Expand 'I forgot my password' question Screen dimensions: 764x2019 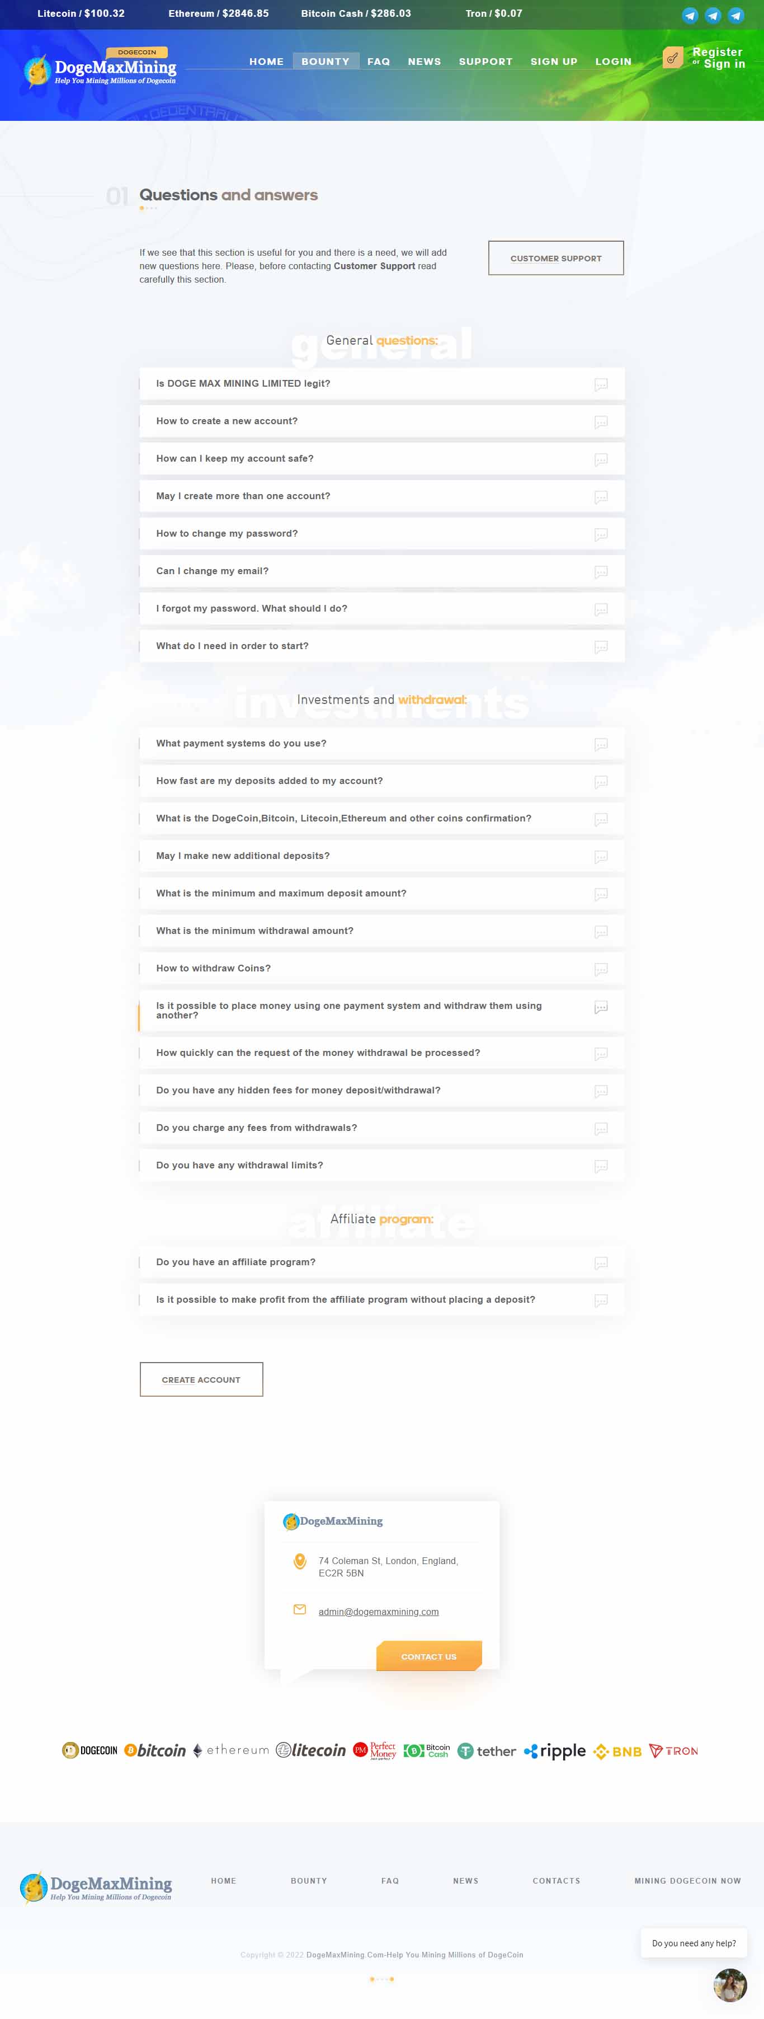coord(381,608)
